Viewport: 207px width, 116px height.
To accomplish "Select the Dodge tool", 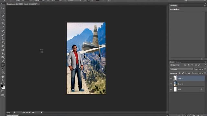I will click(3, 57).
